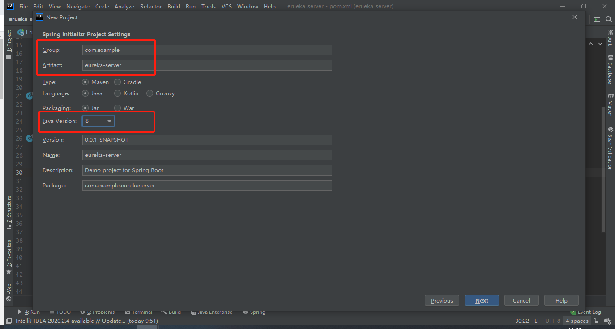This screenshot has height=329, width=615.
Task: Choose Kotlin as the language
Action: coord(117,93)
